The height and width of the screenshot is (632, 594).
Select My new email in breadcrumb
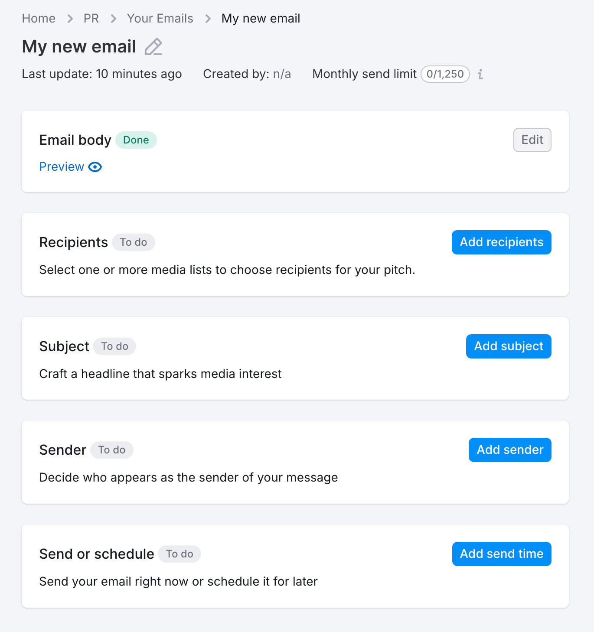click(261, 19)
